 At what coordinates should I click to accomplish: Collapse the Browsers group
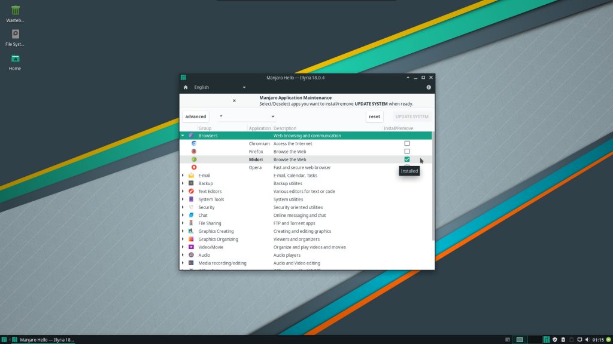183,136
